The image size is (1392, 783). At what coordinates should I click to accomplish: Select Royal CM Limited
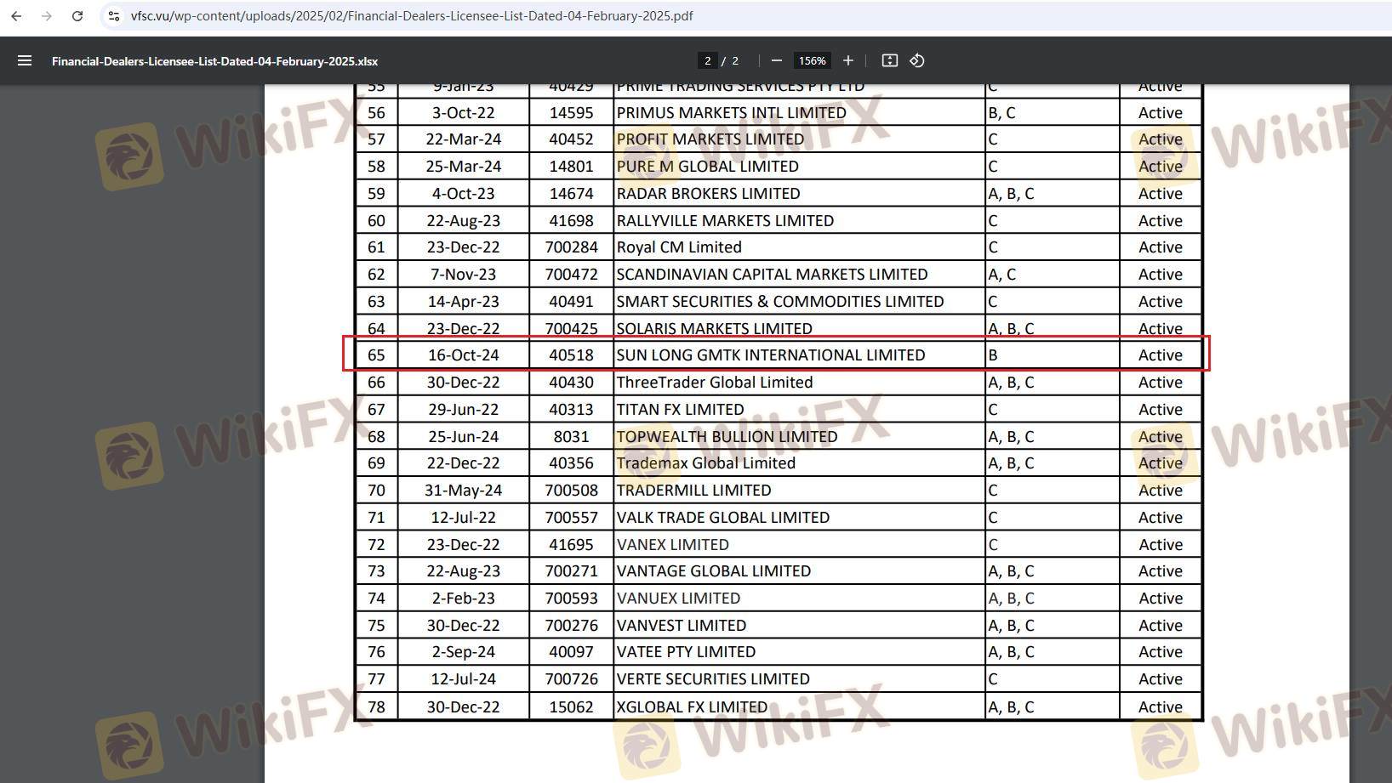[x=679, y=247]
